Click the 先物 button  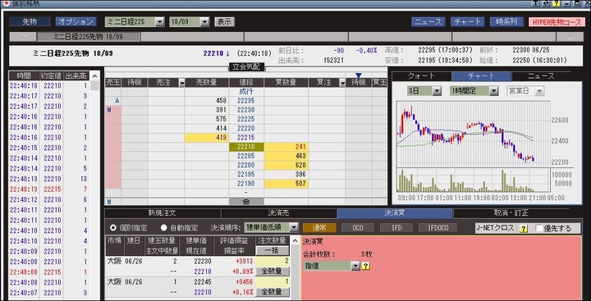[x=30, y=22]
